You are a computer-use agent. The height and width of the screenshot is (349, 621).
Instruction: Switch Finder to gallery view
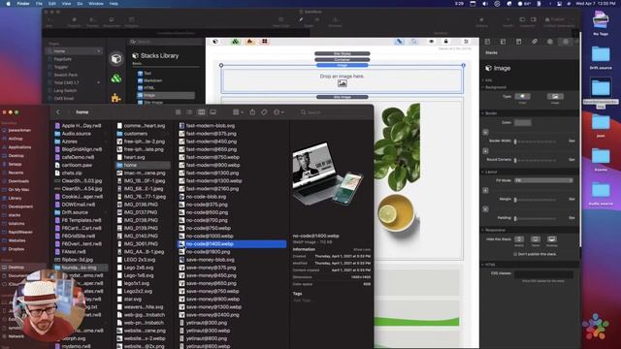coord(213,112)
